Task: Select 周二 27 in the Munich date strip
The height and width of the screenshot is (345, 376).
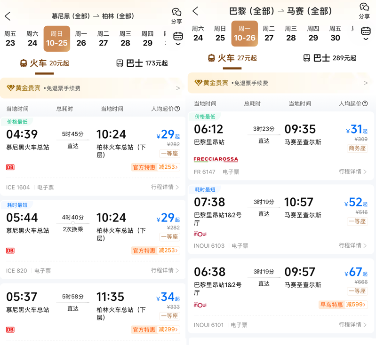Action: coord(104,39)
